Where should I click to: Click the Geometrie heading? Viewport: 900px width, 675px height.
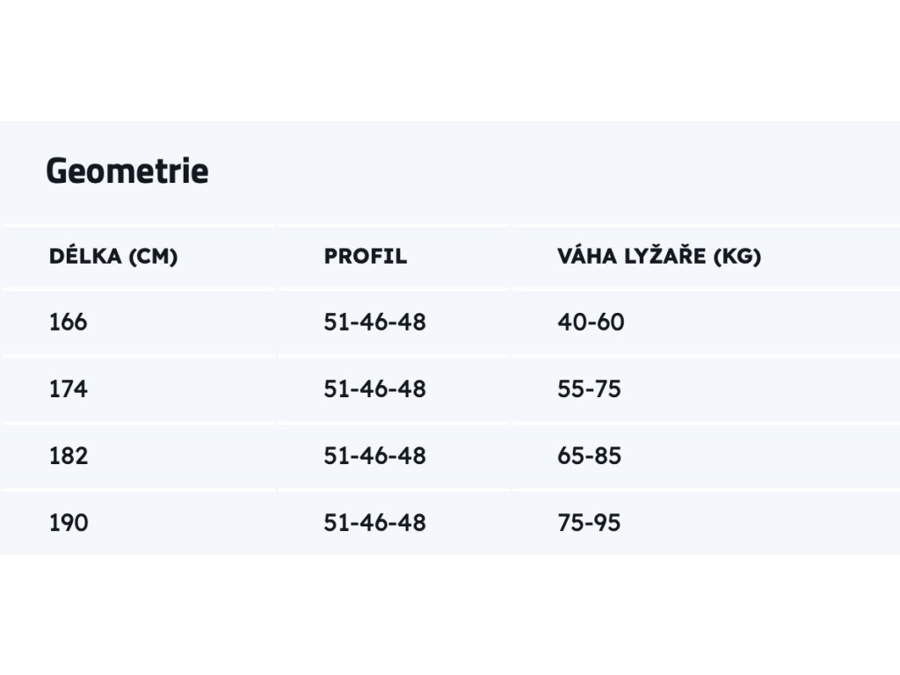[x=127, y=171]
